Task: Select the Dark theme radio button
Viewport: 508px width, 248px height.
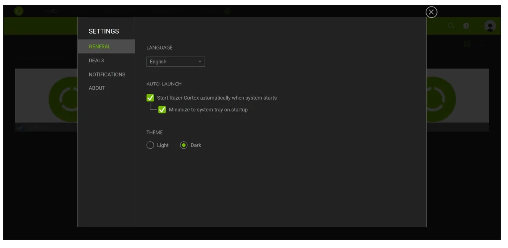Action: (184, 145)
